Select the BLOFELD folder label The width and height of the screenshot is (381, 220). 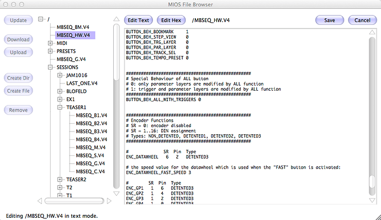[76, 91]
